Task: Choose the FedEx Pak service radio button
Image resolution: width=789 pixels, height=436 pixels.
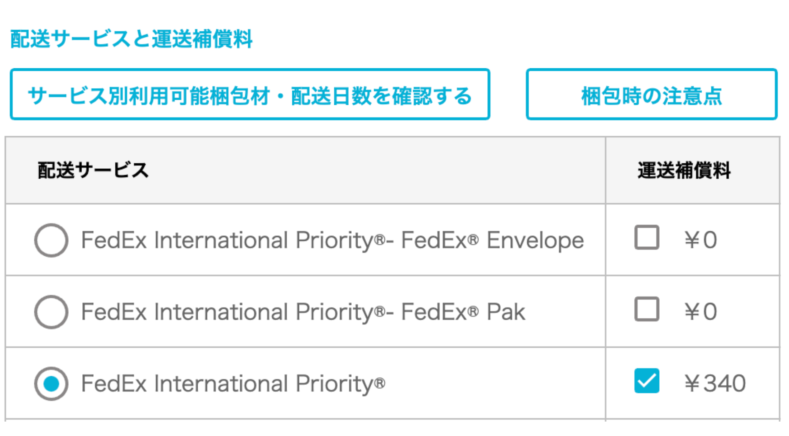Action: pyautogui.click(x=51, y=312)
